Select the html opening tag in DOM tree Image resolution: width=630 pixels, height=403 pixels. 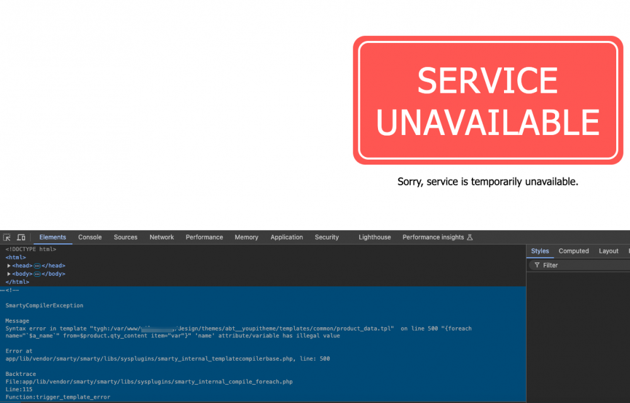tap(16, 257)
